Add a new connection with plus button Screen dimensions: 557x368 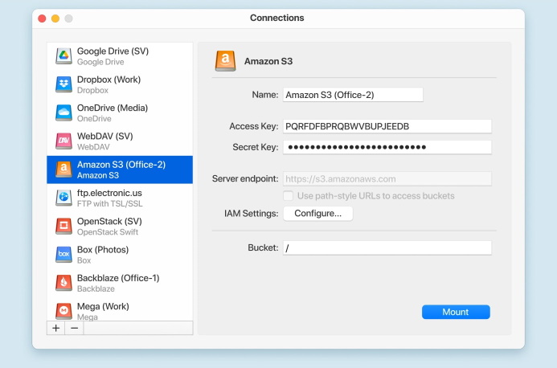coord(55,328)
